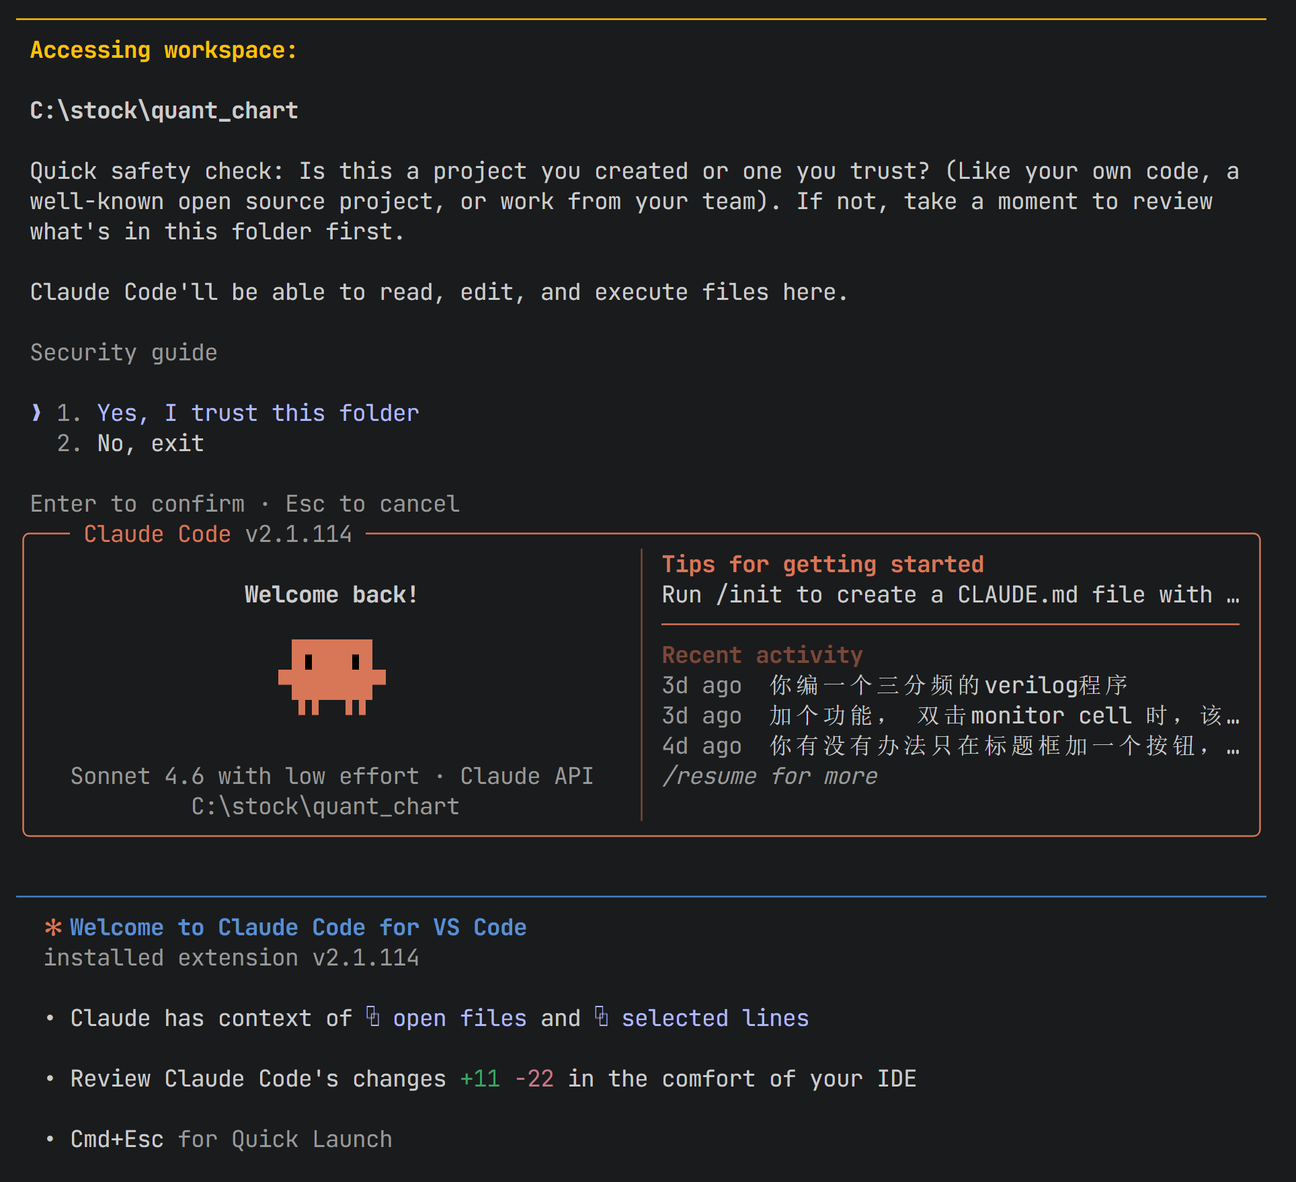Click the "Recent activity" heading
The width and height of the screenshot is (1296, 1182).
pyautogui.click(x=762, y=655)
